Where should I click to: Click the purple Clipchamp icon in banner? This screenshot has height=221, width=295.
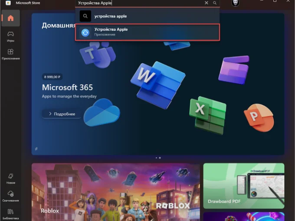point(234,70)
